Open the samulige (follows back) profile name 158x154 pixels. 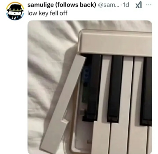coord(62,5)
